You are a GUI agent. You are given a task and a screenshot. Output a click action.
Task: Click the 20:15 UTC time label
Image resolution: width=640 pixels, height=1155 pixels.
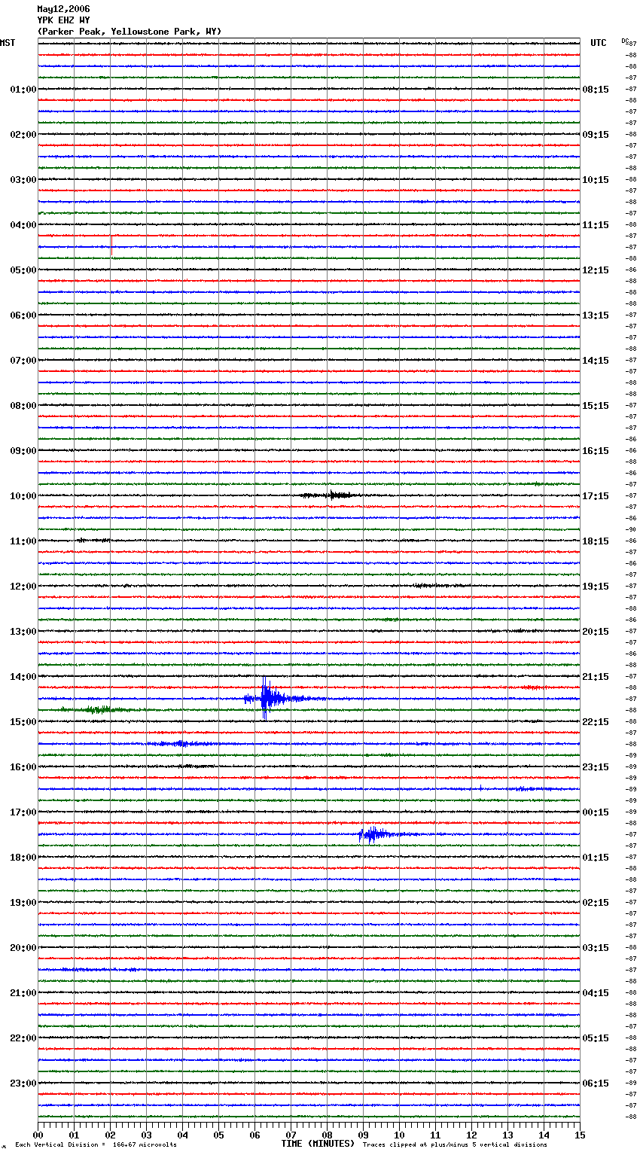tap(596, 632)
